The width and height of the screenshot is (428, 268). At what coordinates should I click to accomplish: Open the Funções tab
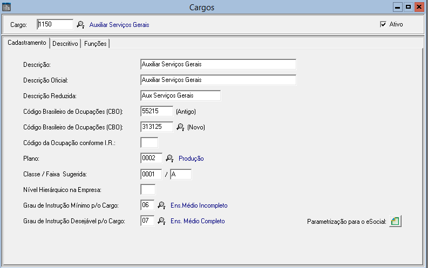(x=96, y=44)
